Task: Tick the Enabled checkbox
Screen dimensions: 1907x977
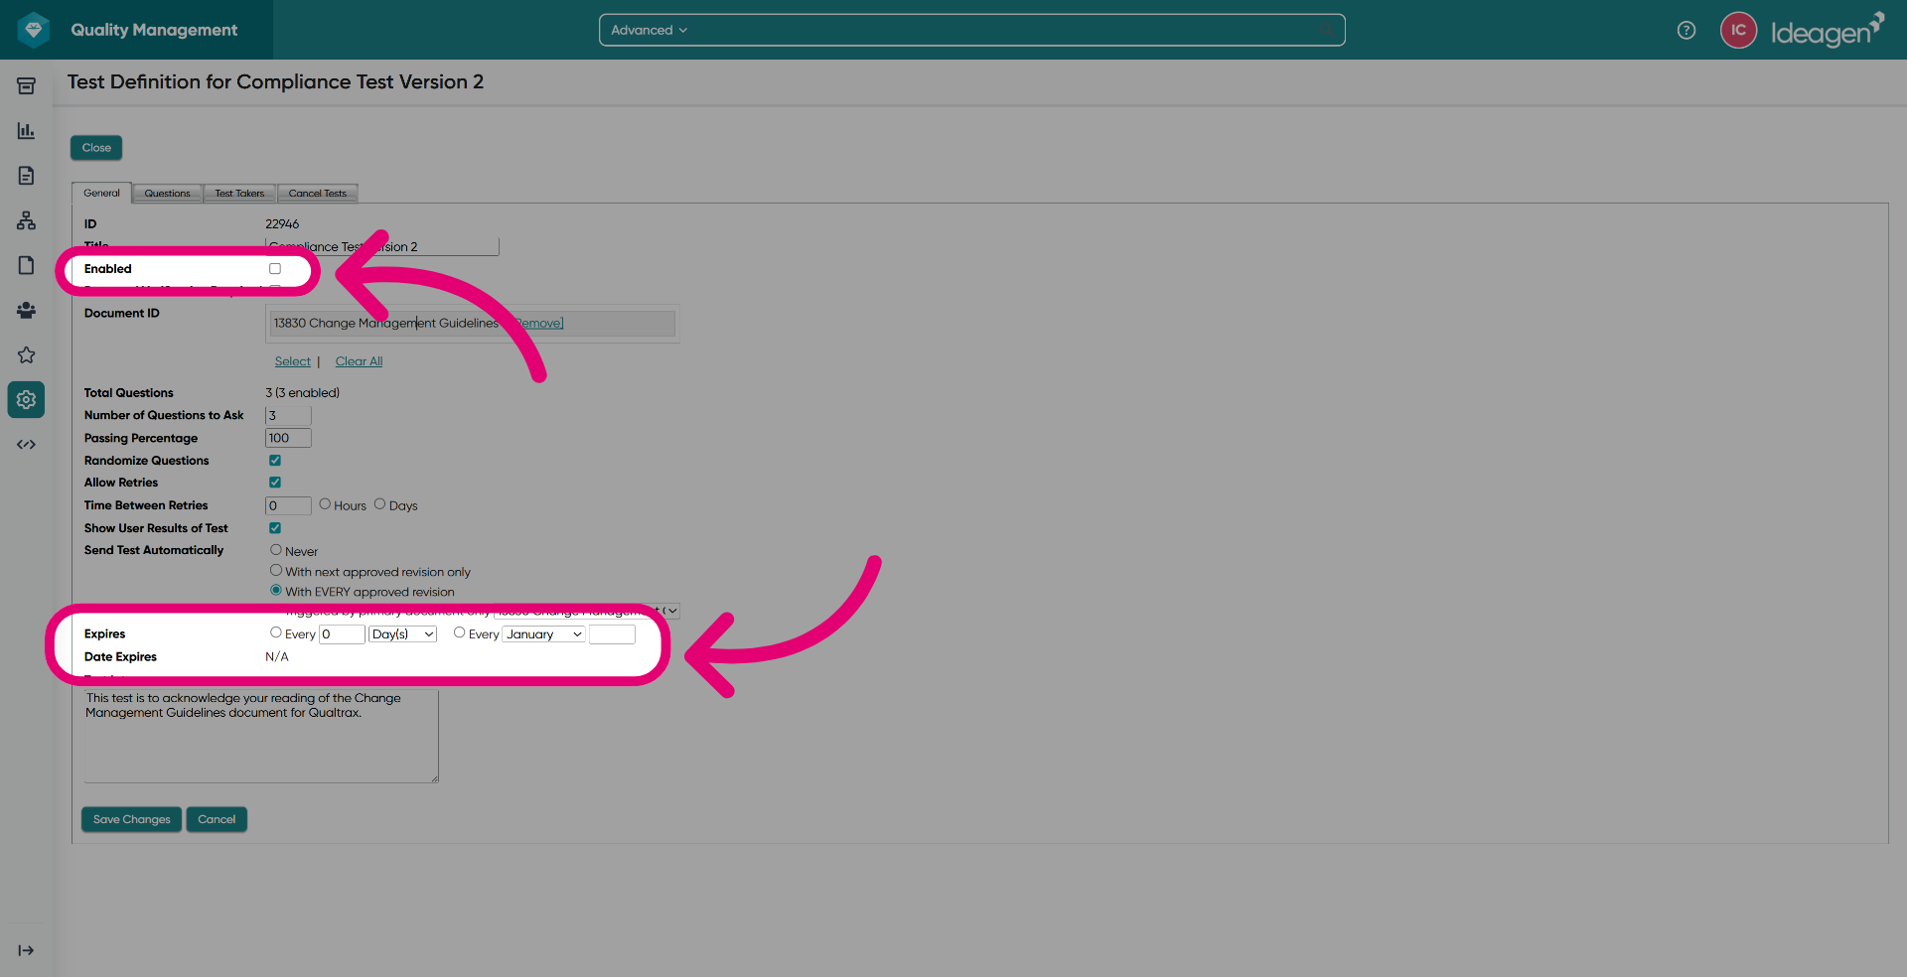Action: click(275, 268)
